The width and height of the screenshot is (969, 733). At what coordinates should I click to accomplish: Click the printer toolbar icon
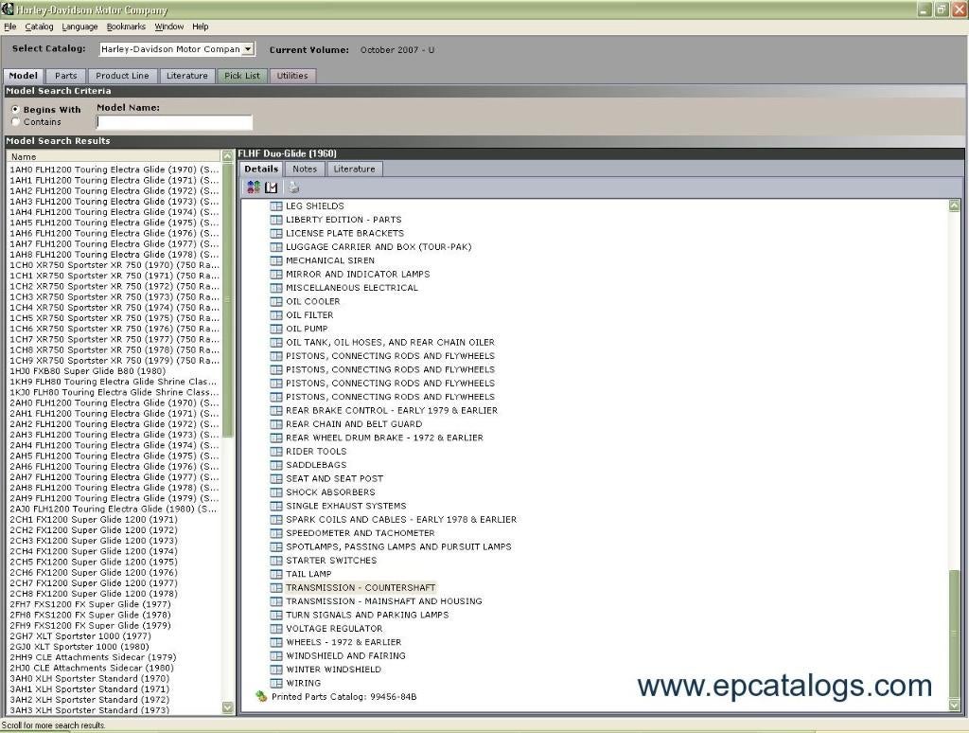pos(293,188)
